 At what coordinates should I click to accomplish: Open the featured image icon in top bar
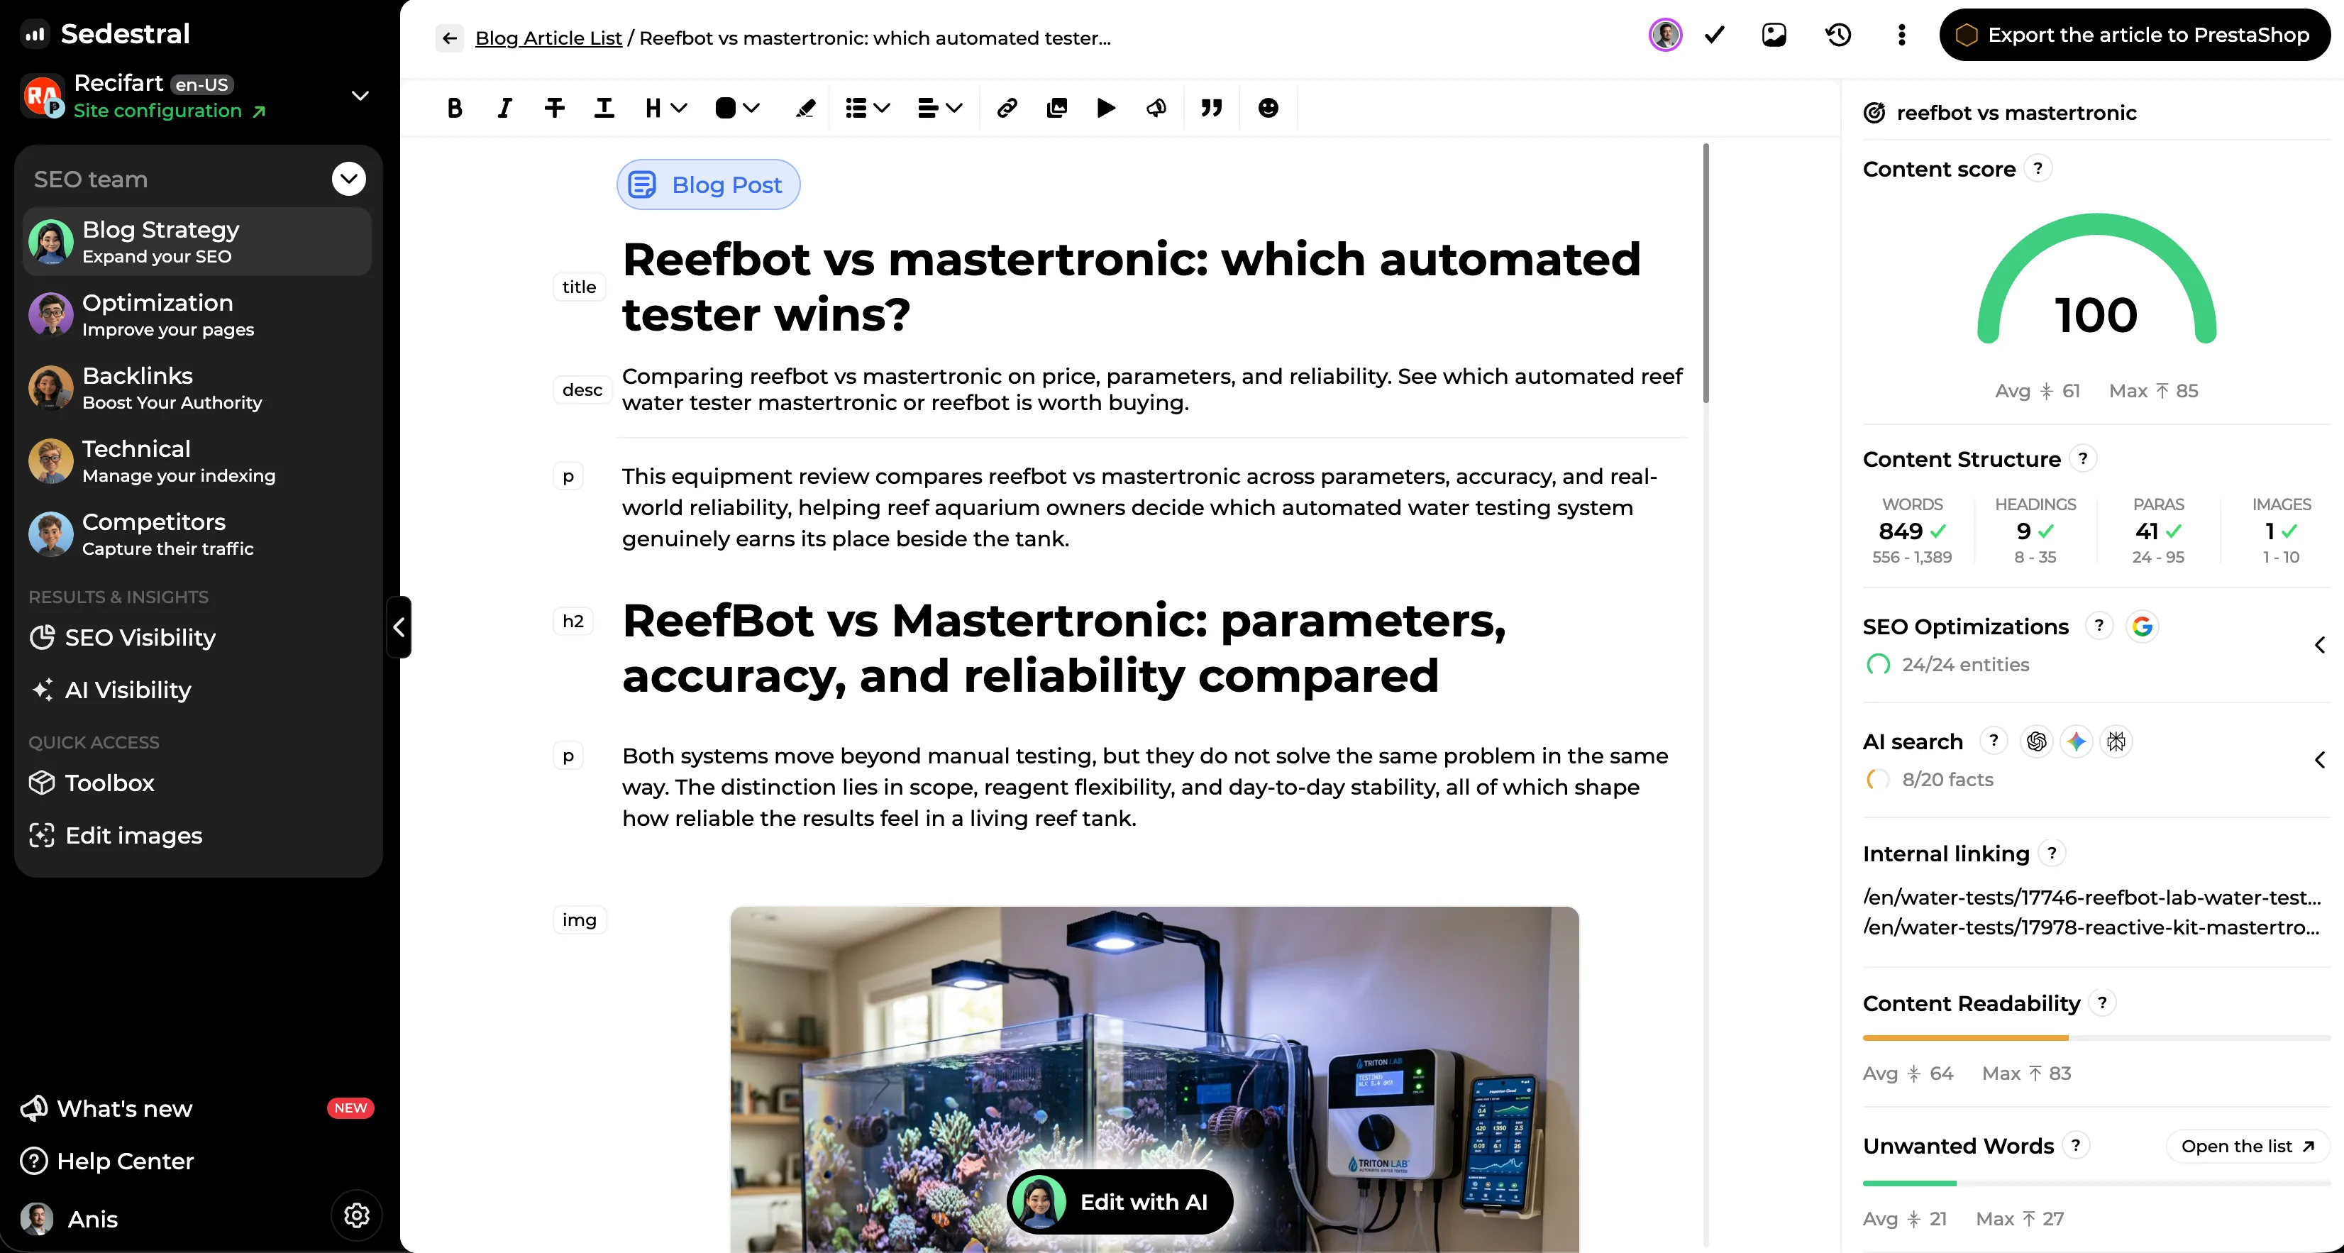1774,35
